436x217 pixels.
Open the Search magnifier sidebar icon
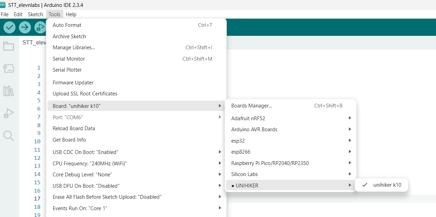click(x=9, y=136)
